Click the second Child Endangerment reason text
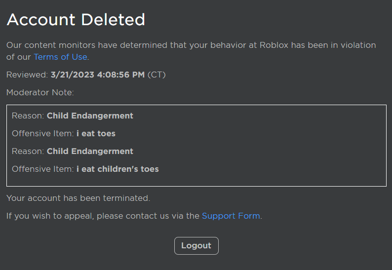This screenshot has width=392, height=270. pos(90,151)
